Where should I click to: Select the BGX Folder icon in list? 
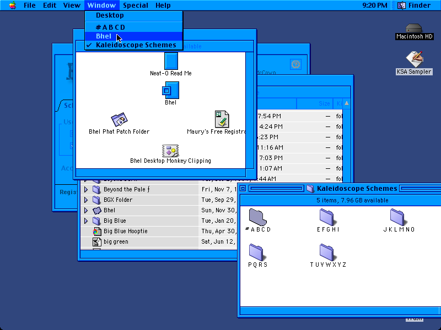tap(96, 200)
